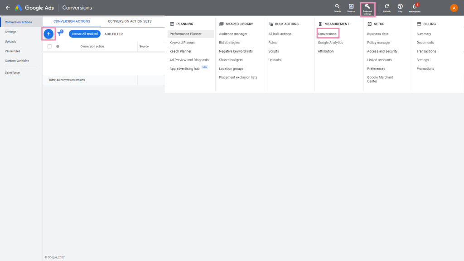Open Shared budgets
The height and width of the screenshot is (261, 464).
tap(231, 60)
